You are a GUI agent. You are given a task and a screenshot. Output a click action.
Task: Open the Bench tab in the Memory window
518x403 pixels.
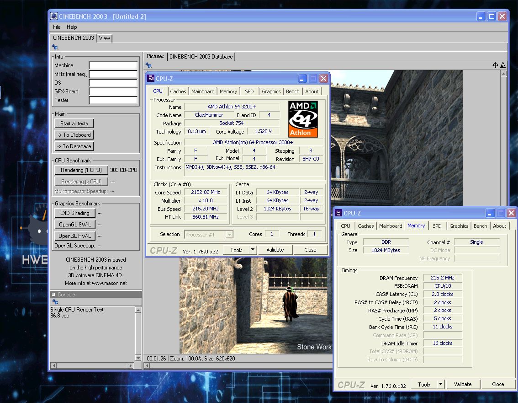click(481, 226)
